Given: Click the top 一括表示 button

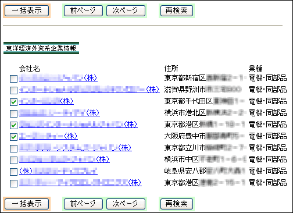Looking at the screenshot, I should [27, 10].
